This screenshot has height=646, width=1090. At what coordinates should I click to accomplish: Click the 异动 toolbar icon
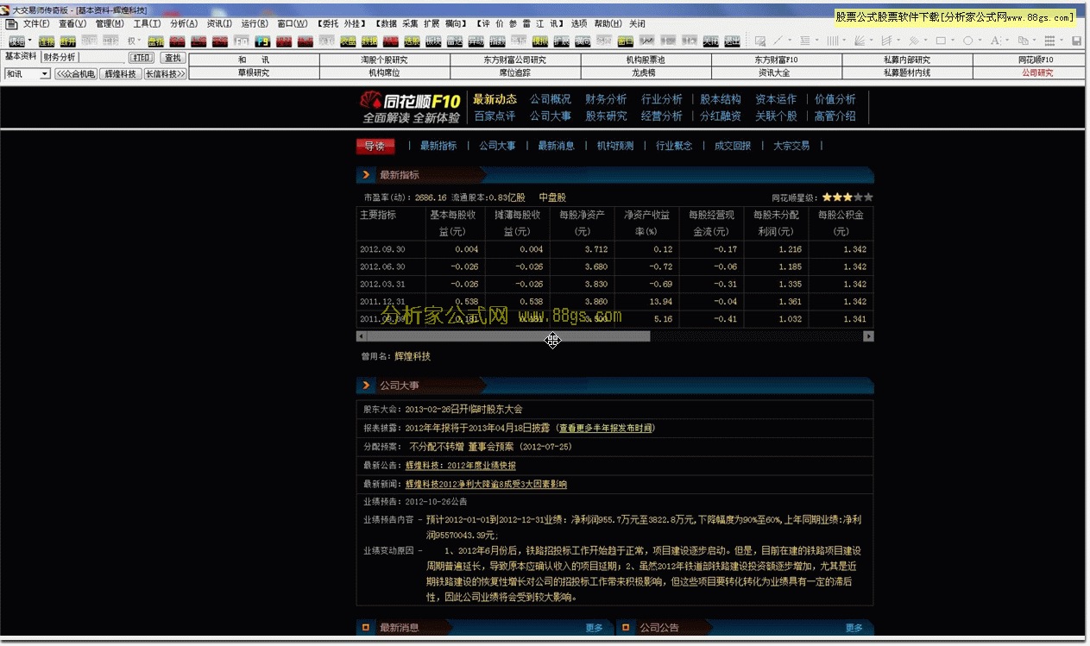coord(476,41)
